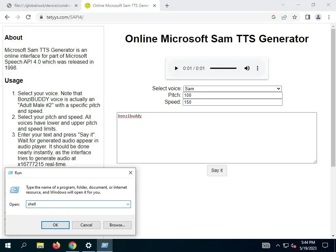
Task: Toggle Chrome side panel
Action: click(x=308, y=17)
